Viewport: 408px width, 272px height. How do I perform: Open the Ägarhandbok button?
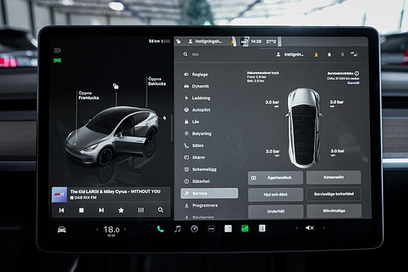[x=275, y=178]
